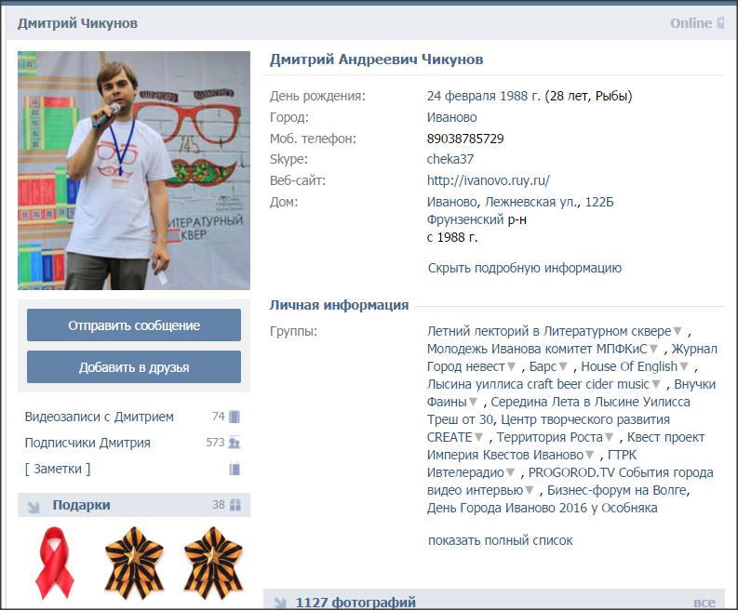The image size is (738, 610).
Task: Click the videos count 74
Action: (x=219, y=417)
